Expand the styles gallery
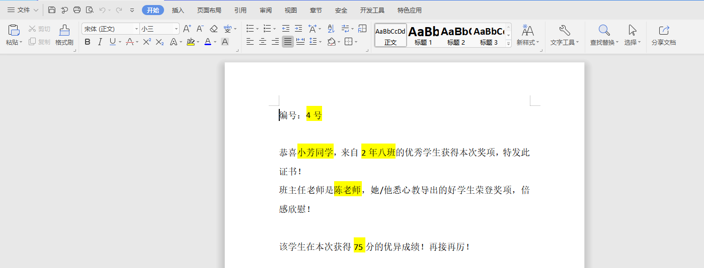This screenshot has width=704, height=268. pyautogui.click(x=508, y=44)
